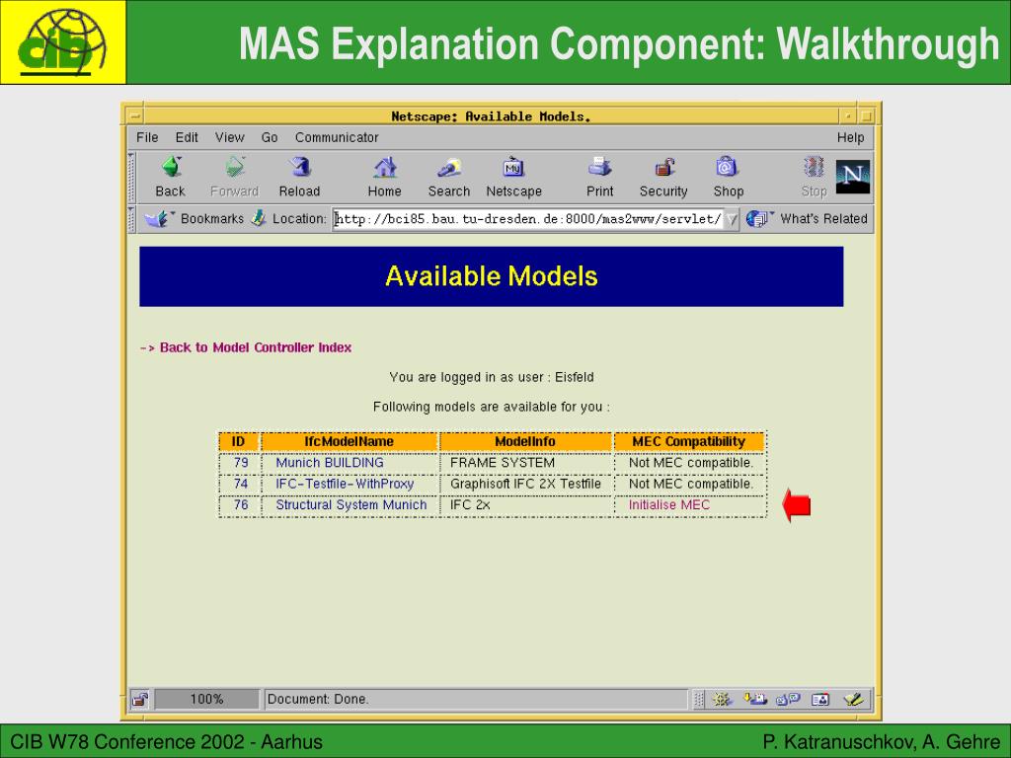Click the Shop toolbar icon
The width and height of the screenshot is (1011, 758).
pyautogui.click(x=727, y=167)
